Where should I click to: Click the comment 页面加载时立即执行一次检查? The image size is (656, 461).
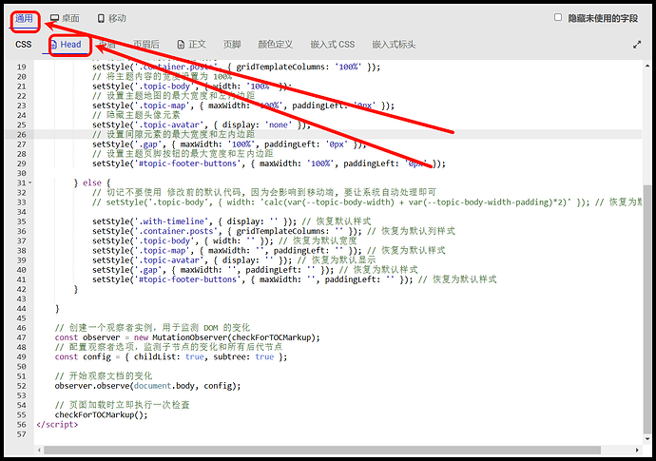click(x=122, y=405)
